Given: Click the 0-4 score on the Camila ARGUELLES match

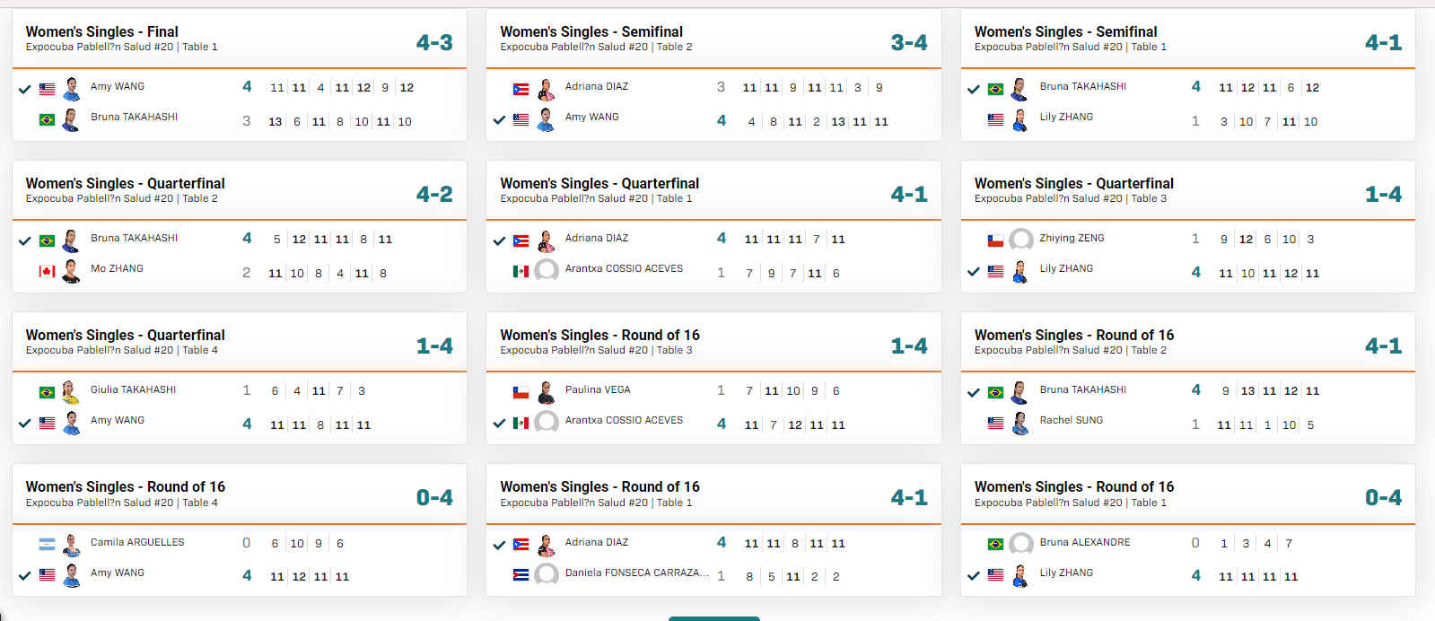Looking at the screenshot, I should pos(434,497).
